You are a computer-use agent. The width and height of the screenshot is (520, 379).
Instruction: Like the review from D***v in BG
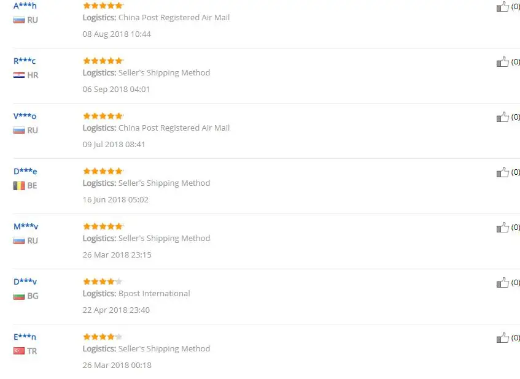pyautogui.click(x=502, y=283)
